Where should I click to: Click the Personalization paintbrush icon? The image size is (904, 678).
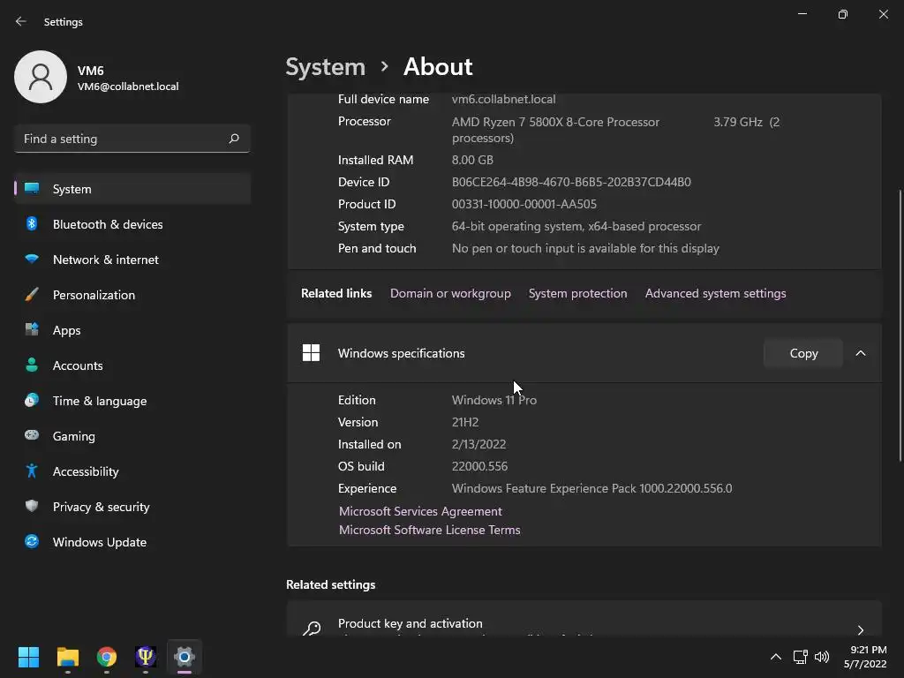pyautogui.click(x=32, y=295)
